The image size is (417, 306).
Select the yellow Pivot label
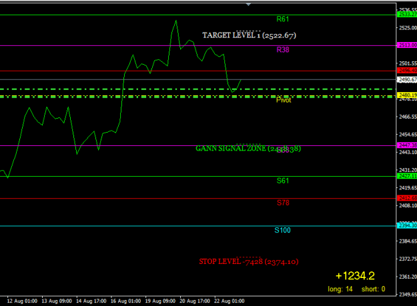point(284,100)
